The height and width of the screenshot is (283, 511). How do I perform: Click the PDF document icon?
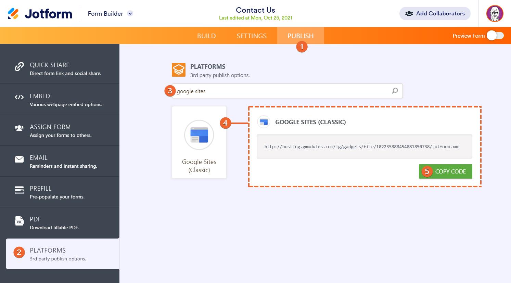point(19,221)
